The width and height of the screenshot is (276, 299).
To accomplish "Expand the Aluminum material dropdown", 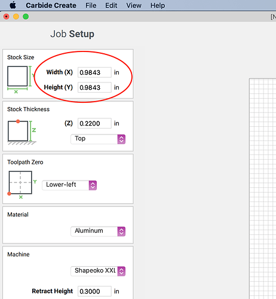I will click(x=98, y=231).
